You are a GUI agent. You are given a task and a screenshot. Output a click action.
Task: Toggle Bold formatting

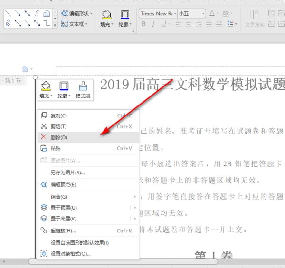pyautogui.click(x=143, y=24)
